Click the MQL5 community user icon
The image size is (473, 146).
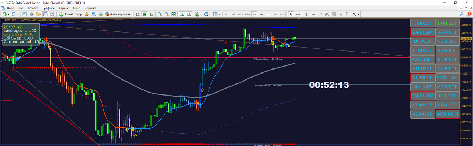click(93, 14)
